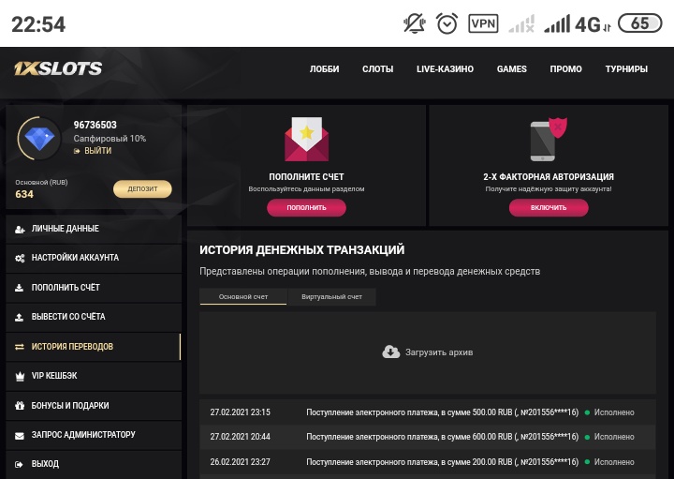Go to LIVE-КАЗИНО
Viewport: 674px width, 479px height.
tap(445, 68)
